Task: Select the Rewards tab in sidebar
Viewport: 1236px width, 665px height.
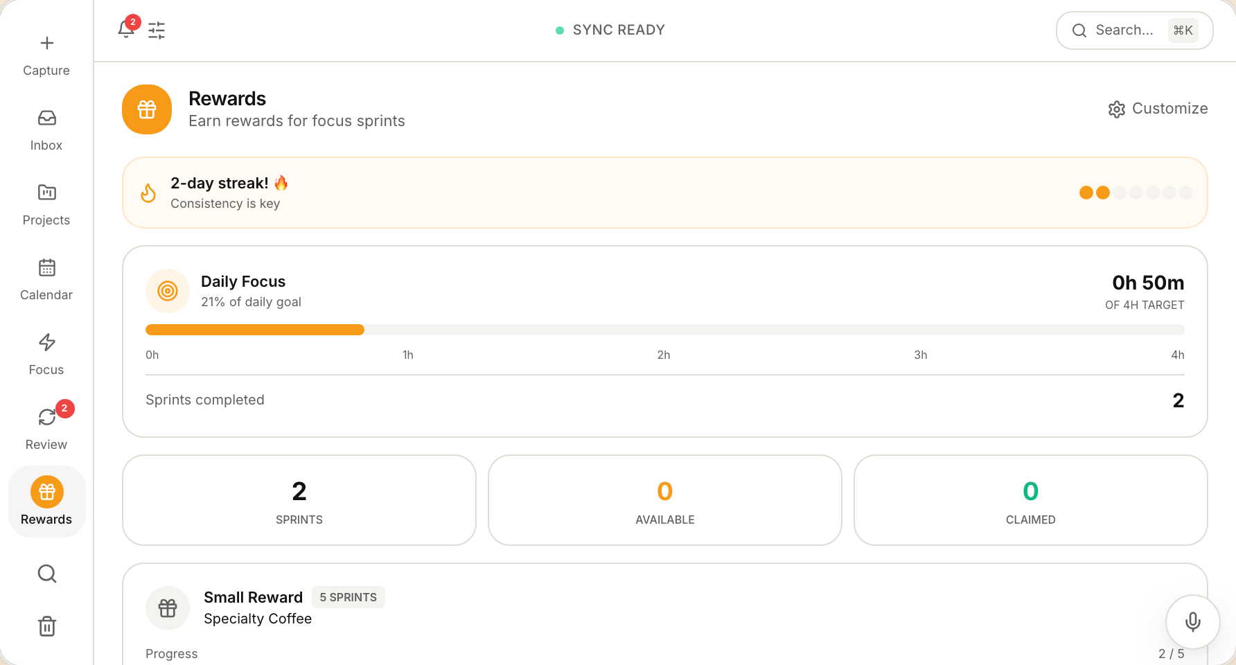Action: pyautogui.click(x=46, y=502)
